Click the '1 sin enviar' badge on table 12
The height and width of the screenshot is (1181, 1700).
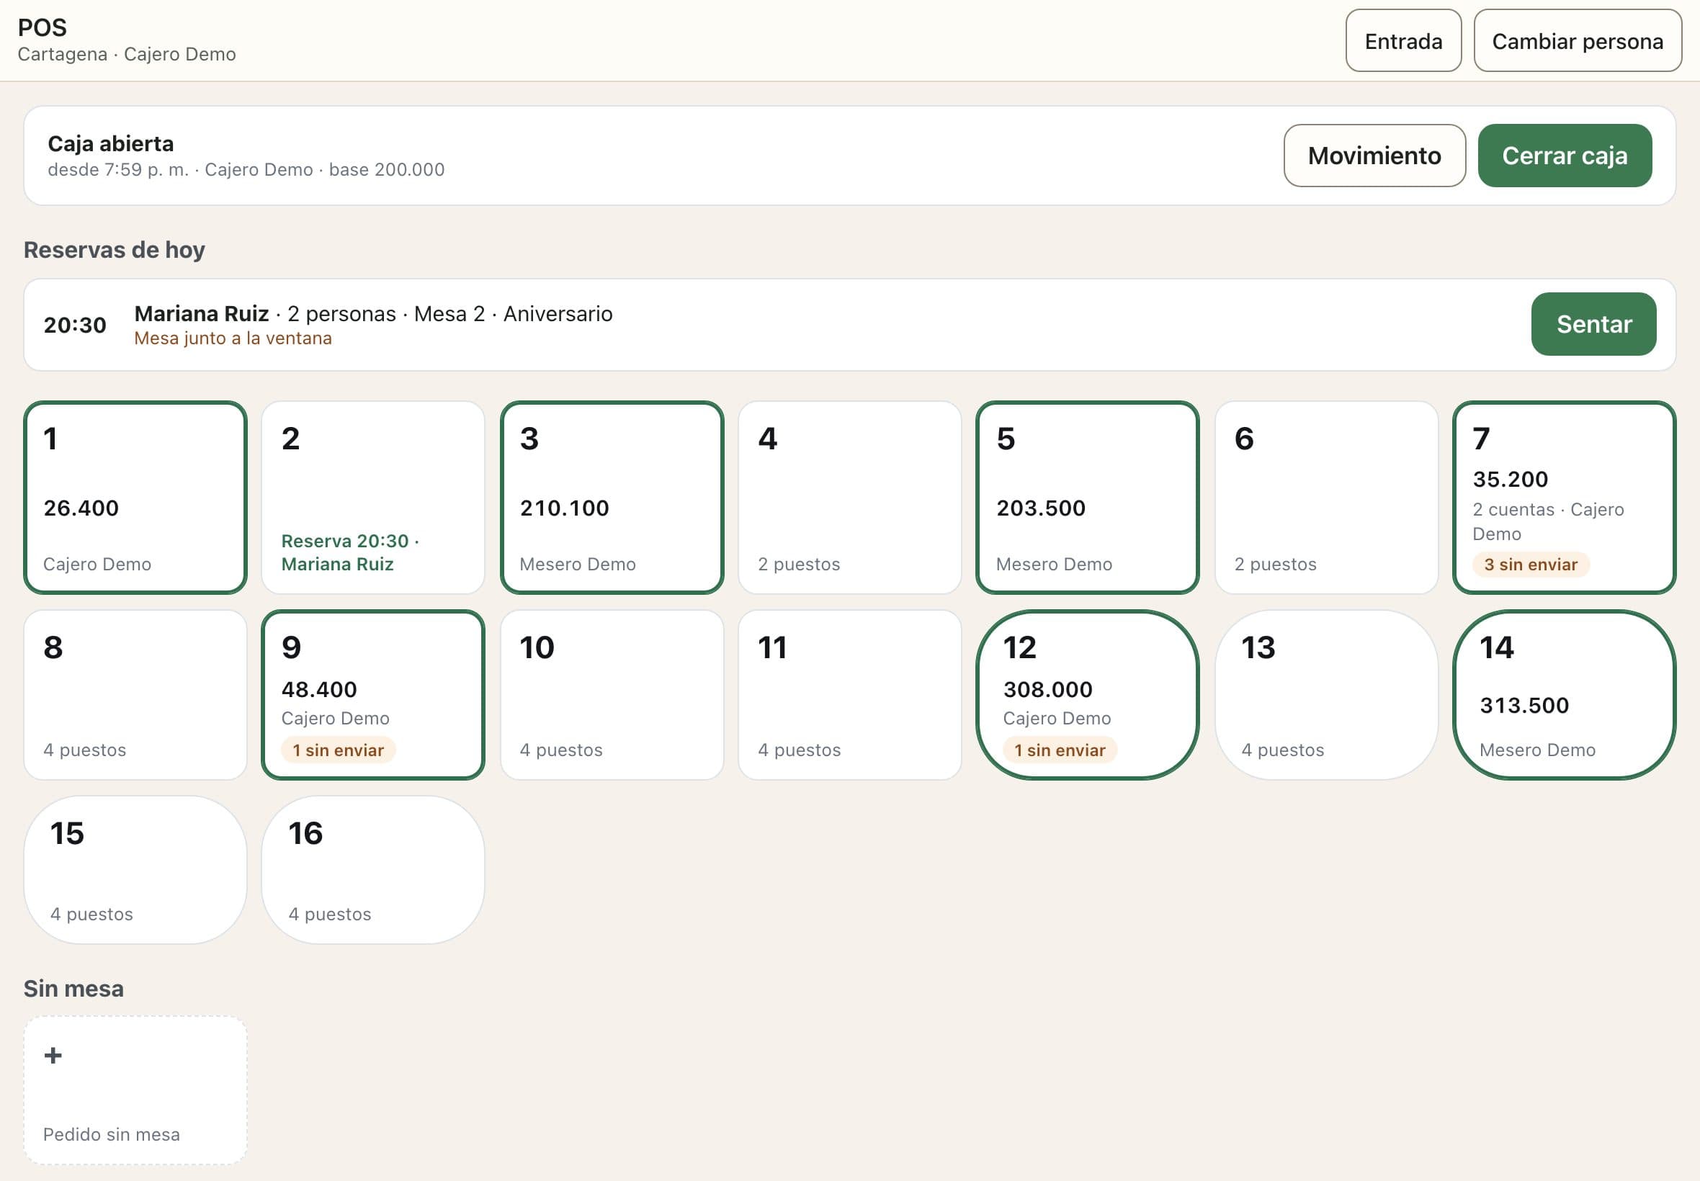click(x=1060, y=750)
